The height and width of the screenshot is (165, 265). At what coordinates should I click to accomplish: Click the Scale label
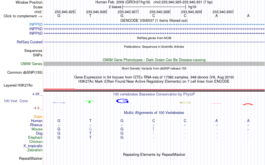click(38, 7)
